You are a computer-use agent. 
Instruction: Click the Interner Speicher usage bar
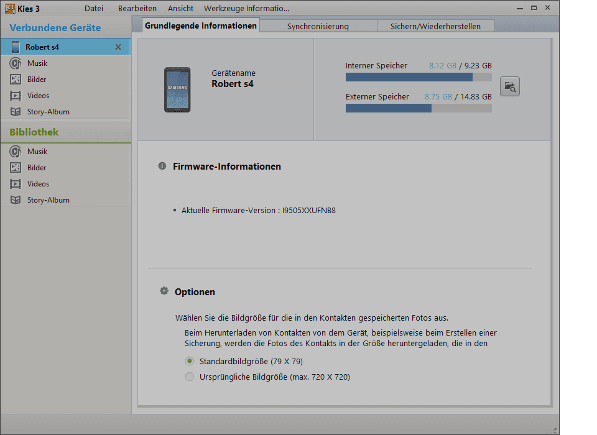pyautogui.click(x=419, y=77)
